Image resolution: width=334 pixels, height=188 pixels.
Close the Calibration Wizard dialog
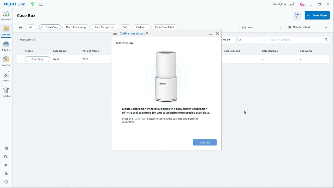point(217,33)
